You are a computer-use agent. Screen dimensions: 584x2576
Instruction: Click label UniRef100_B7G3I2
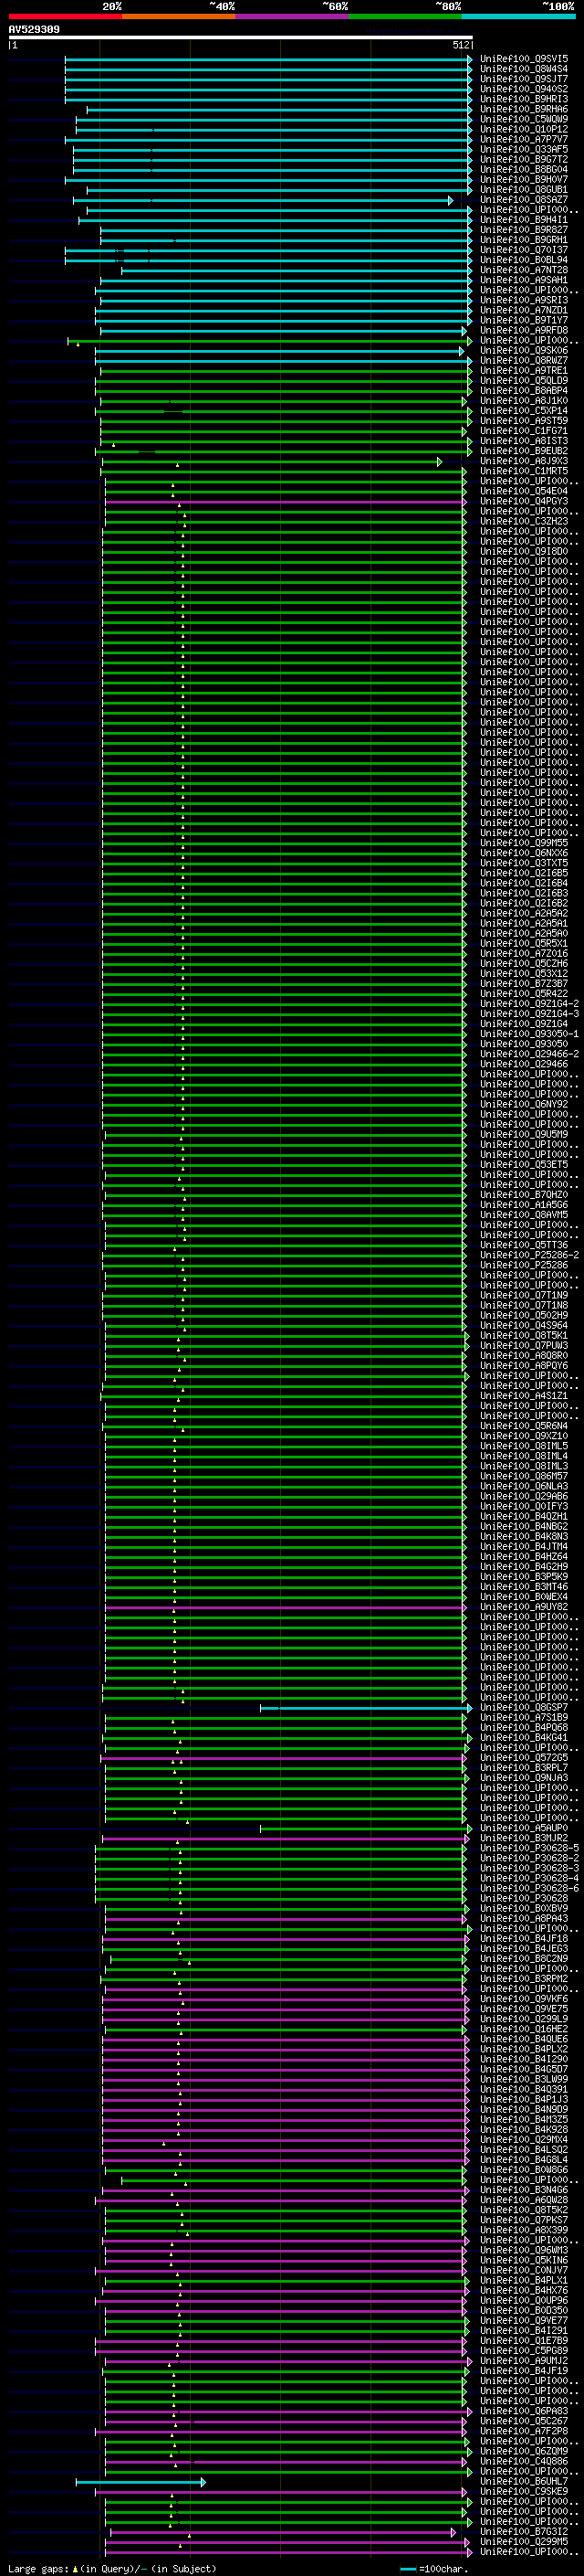pos(524,2531)
